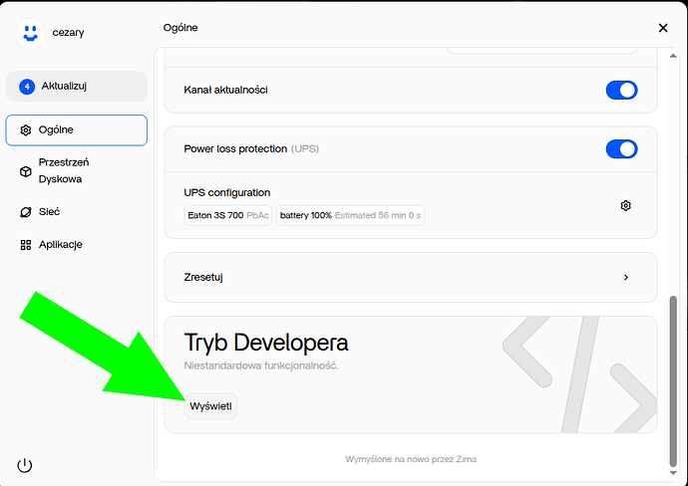Close the Ogólne settings dialog
Image resolution: width=688 pixels, height=486 pixels.
pos(664,29)
